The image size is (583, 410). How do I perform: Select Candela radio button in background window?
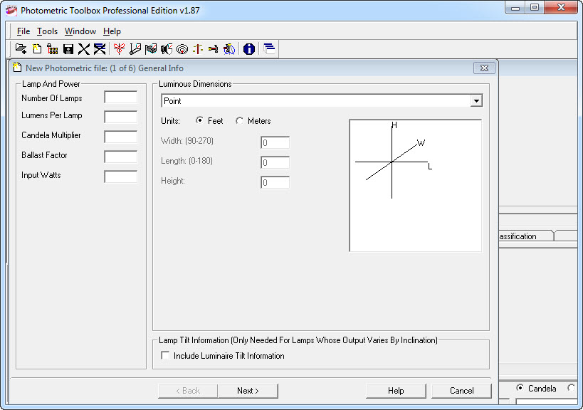click(520, 388)
